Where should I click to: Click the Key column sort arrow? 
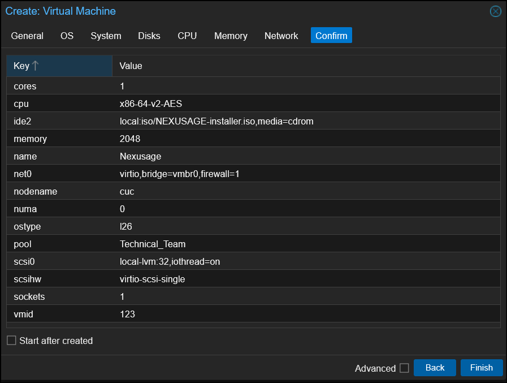[x=36, y=66]
